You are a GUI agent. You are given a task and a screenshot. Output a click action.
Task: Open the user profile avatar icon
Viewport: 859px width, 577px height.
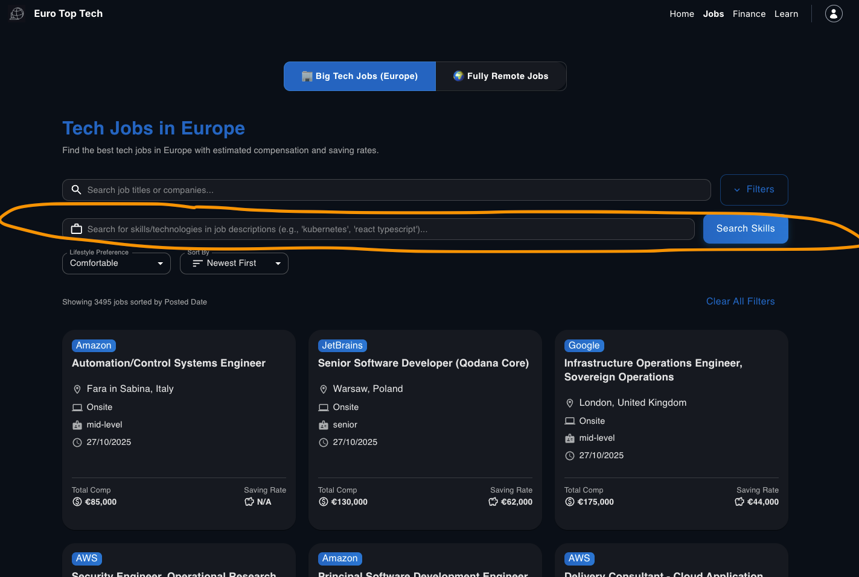tap(834, 13)
